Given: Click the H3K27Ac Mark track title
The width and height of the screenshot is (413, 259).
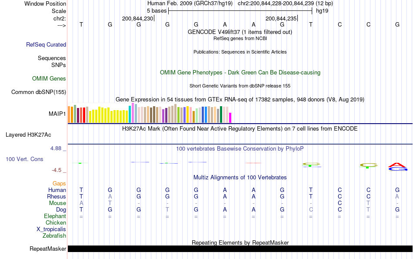Looking at the screenshot, I should 240,129.
